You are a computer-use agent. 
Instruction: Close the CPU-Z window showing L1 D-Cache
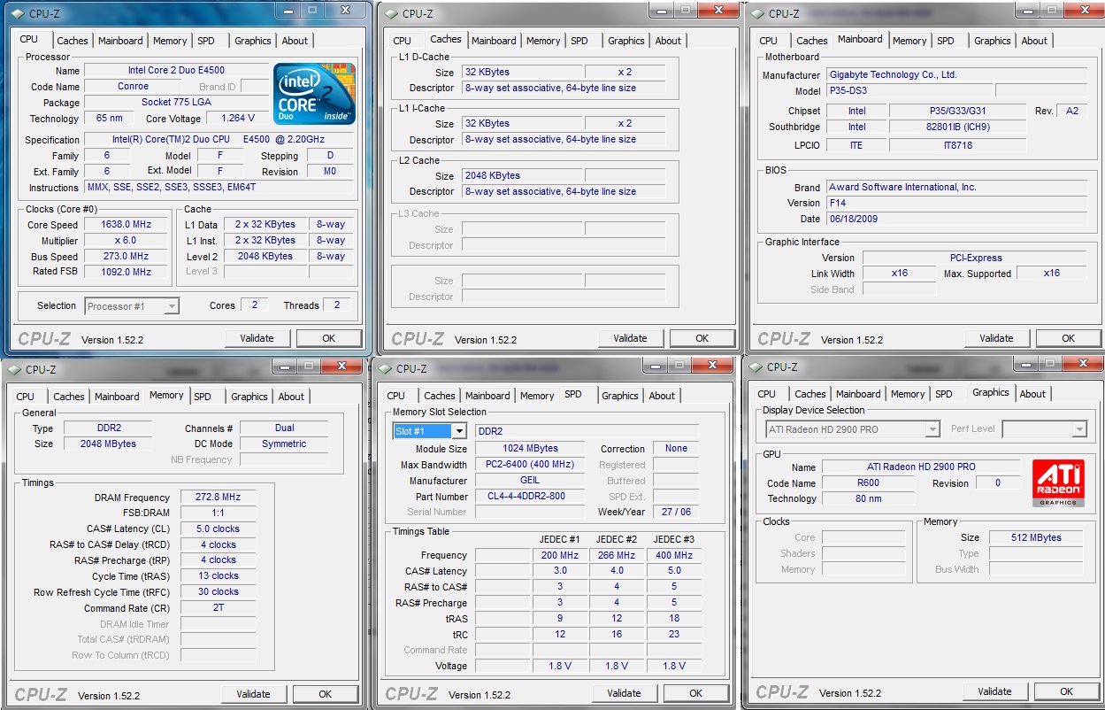(x=718, y=11)
